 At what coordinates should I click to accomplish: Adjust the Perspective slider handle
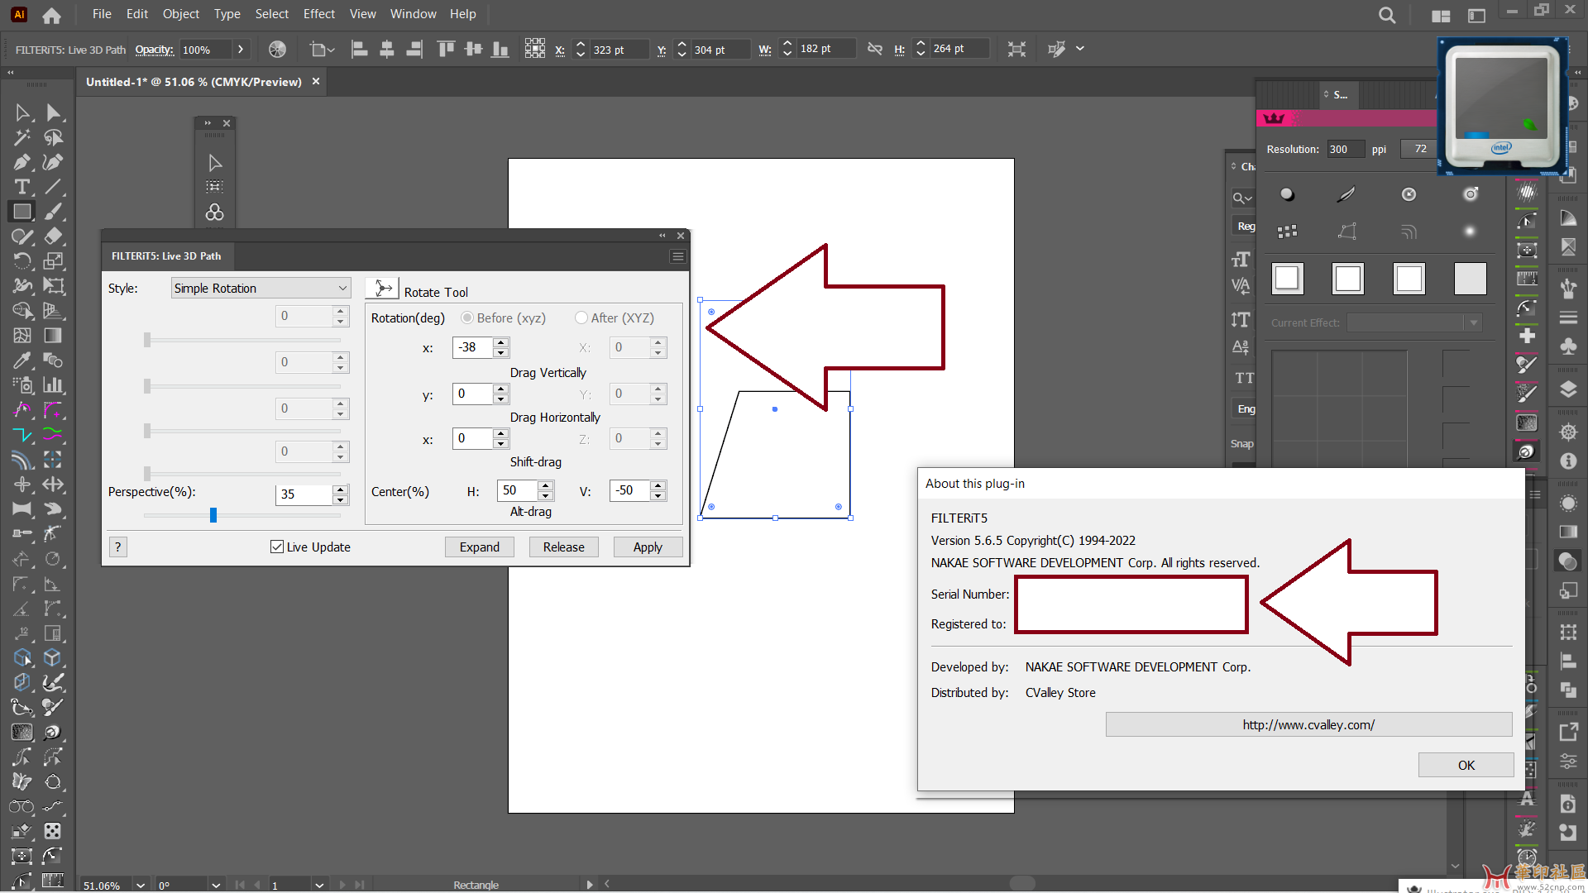(213, 515)
